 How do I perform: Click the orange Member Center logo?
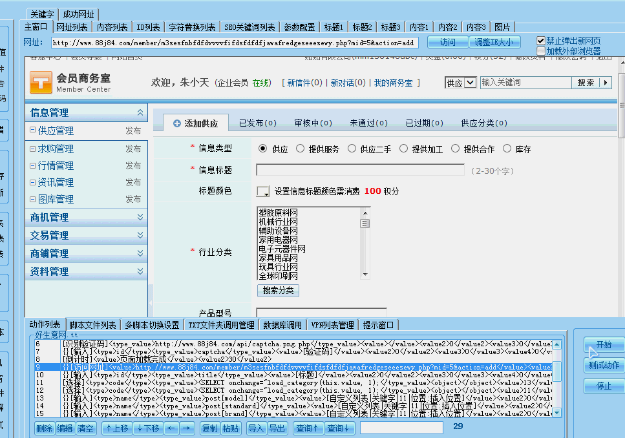point(41,83)
